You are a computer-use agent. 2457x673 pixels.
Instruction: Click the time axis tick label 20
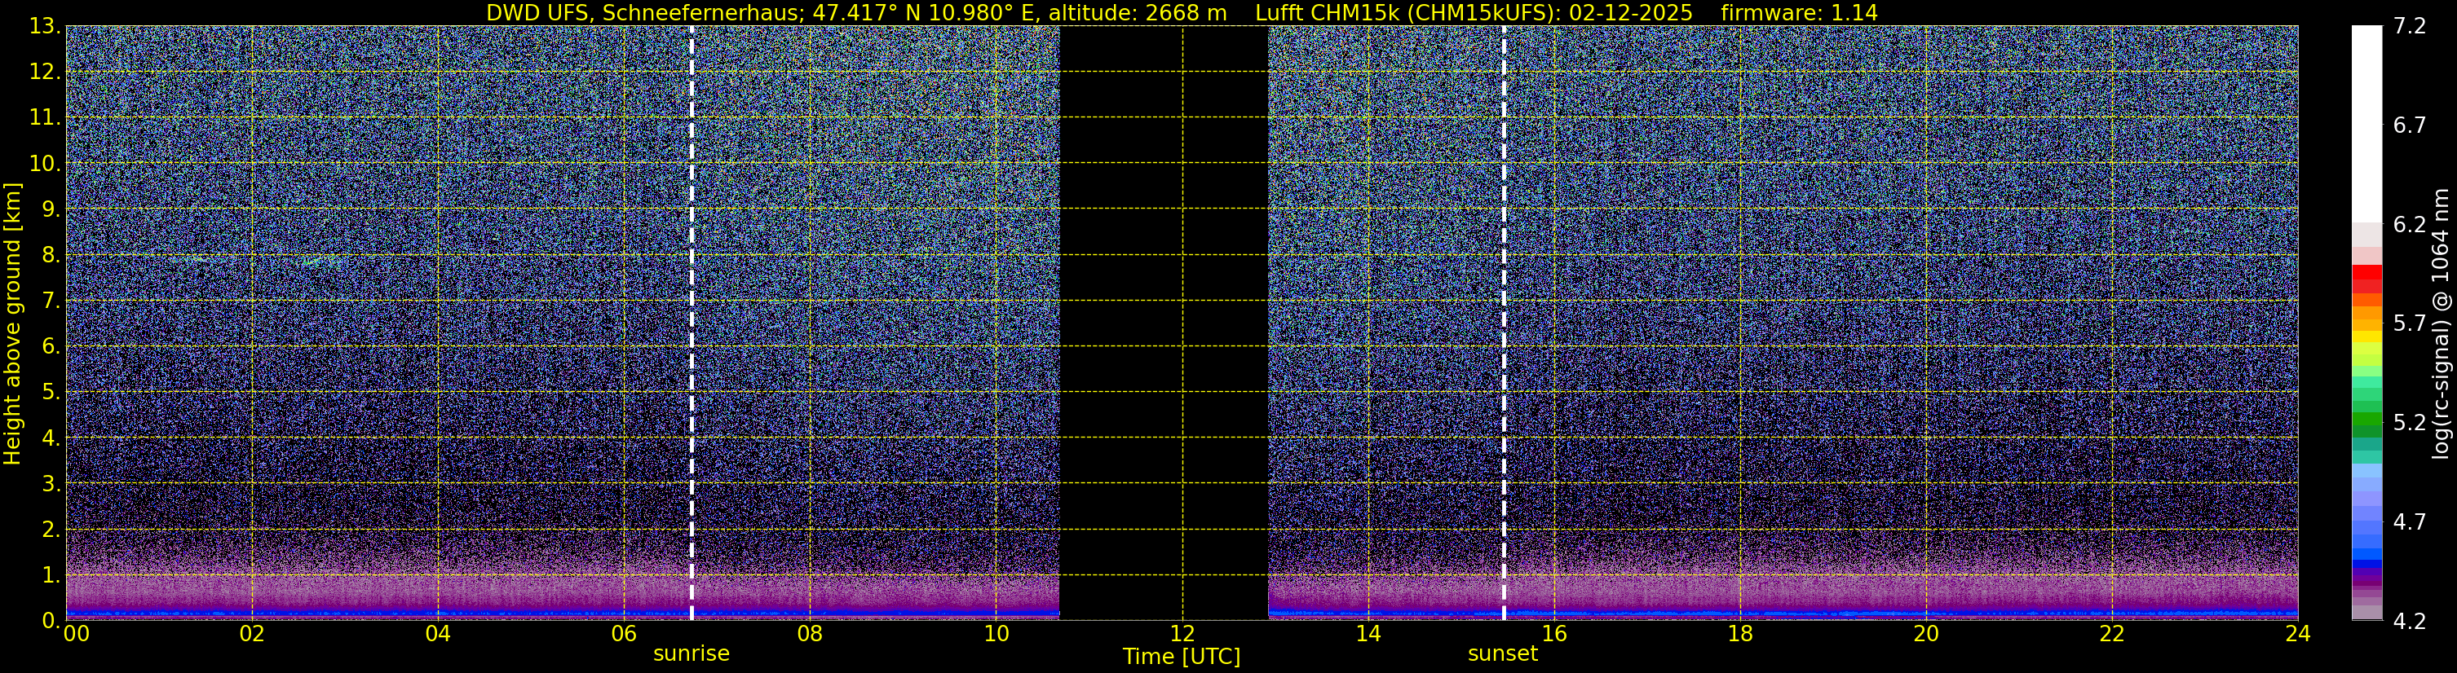[1926, 635]
